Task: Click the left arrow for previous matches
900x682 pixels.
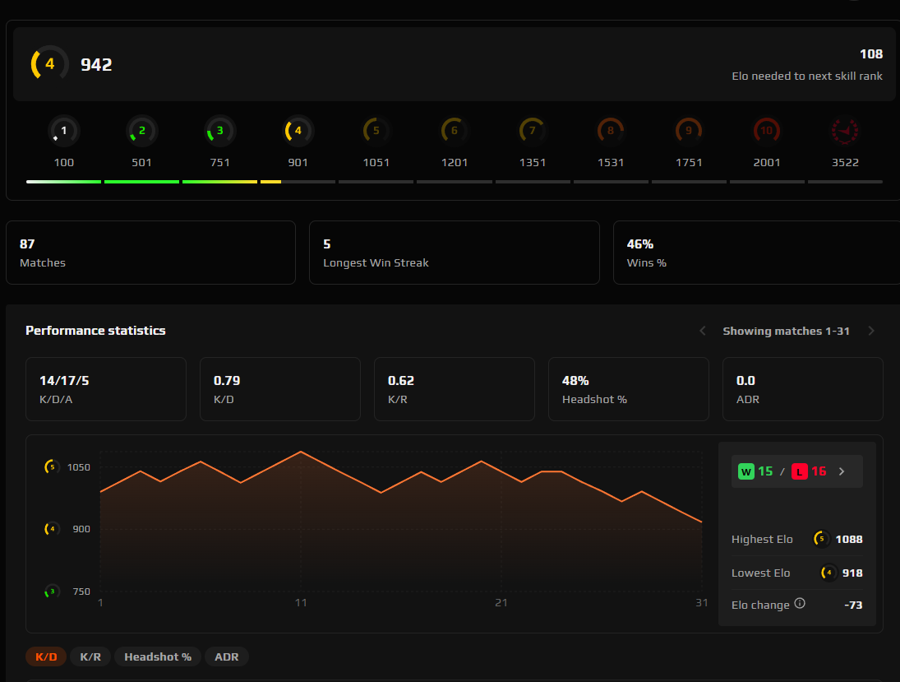Action: pyautogui.click(x=702, y=331)
